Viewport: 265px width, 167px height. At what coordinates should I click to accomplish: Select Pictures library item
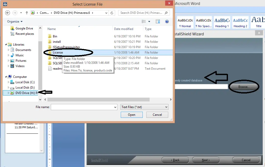(21, 61)
